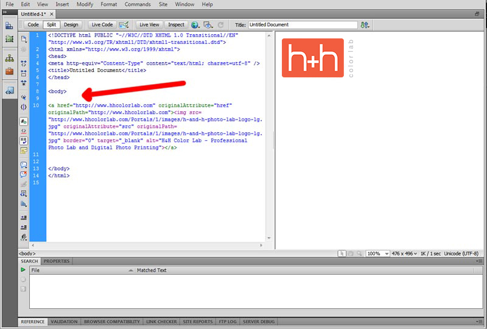This screenshot has width=487, height=329.
Task: Click Remove Comment icon
Action: [24, 174]
